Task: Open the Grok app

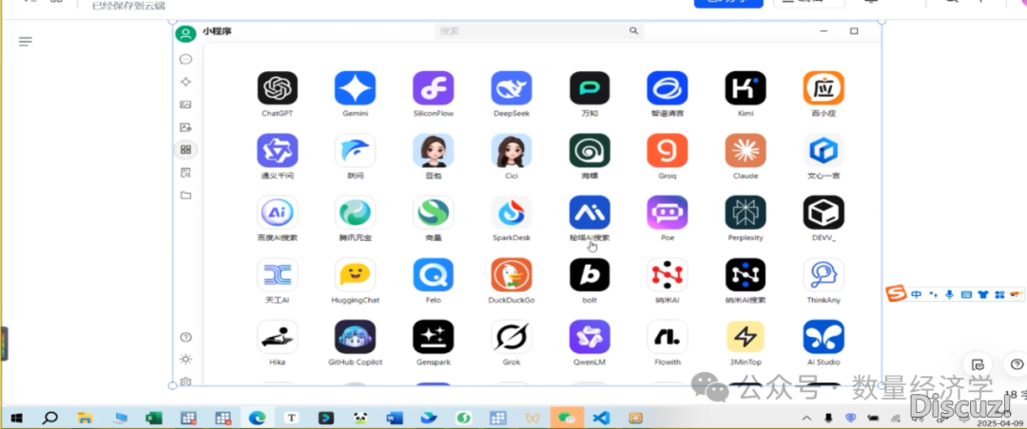Action: click(512, 337)
